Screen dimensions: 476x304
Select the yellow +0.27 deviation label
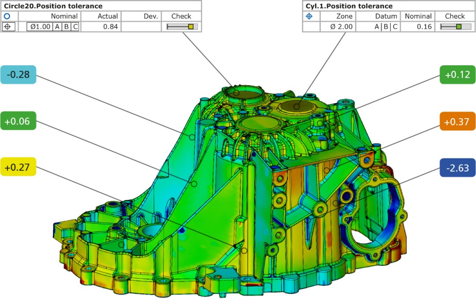(x=18, y=167)
